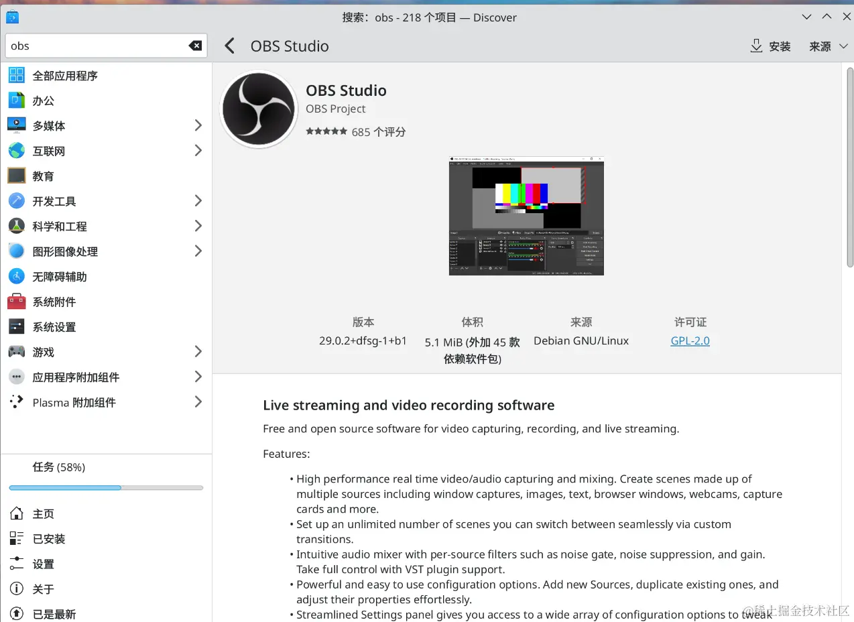Open the OBS Studio screenshot thumbnail
Viewport: 854px width, 622px height.
tap(526, 216)
